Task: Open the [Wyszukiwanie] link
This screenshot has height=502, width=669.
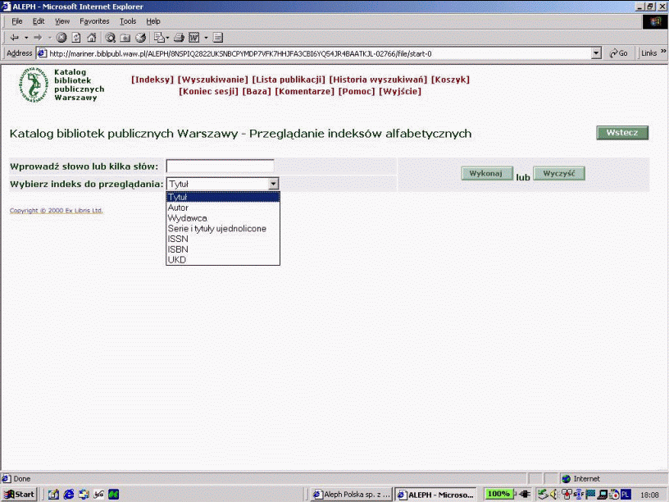Action: [212, 80]
